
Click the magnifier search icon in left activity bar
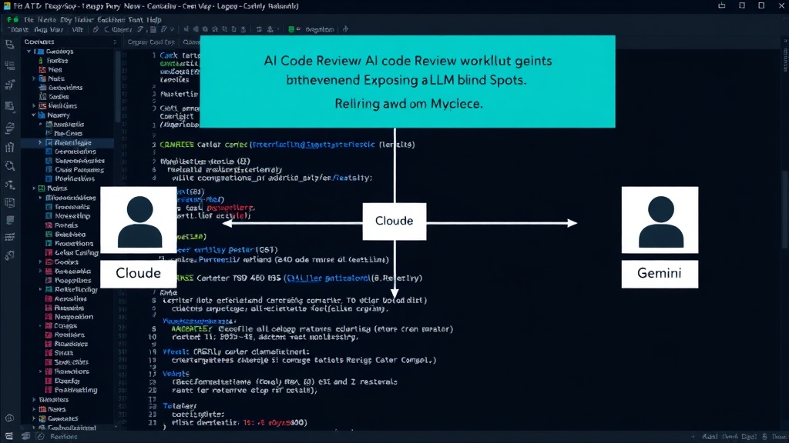click(9, 166)
